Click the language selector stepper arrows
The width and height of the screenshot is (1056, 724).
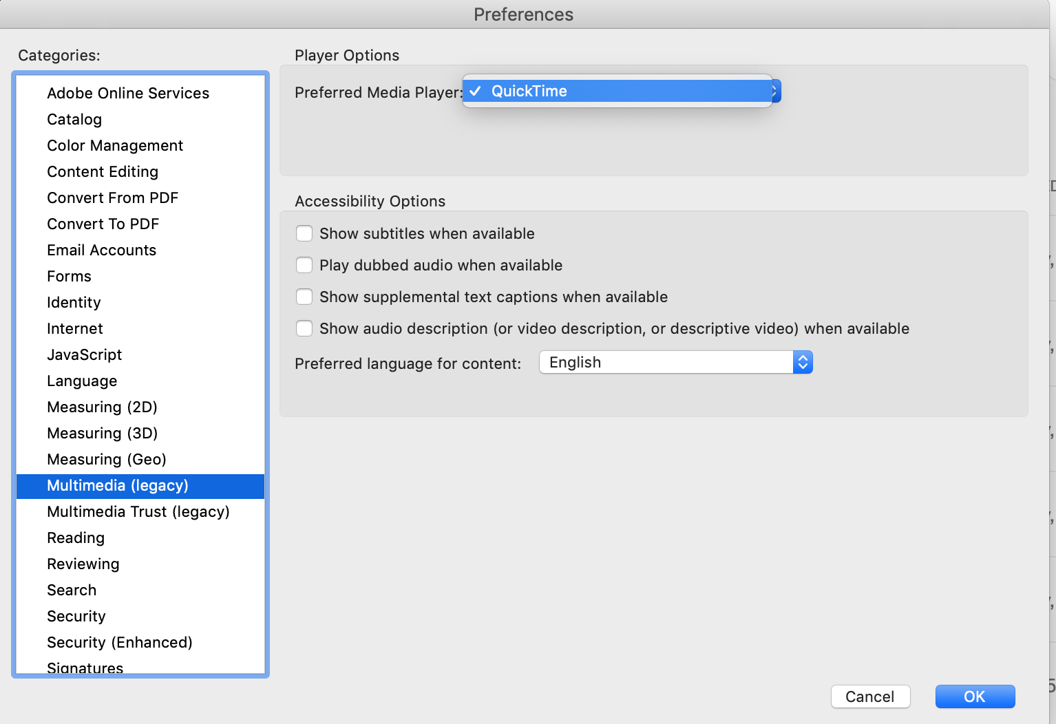tap(803, 361)
